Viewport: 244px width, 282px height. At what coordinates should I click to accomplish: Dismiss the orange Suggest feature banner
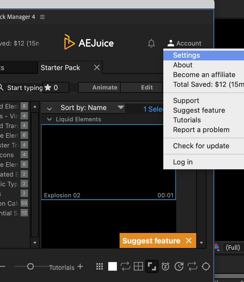tap(189, 240)
